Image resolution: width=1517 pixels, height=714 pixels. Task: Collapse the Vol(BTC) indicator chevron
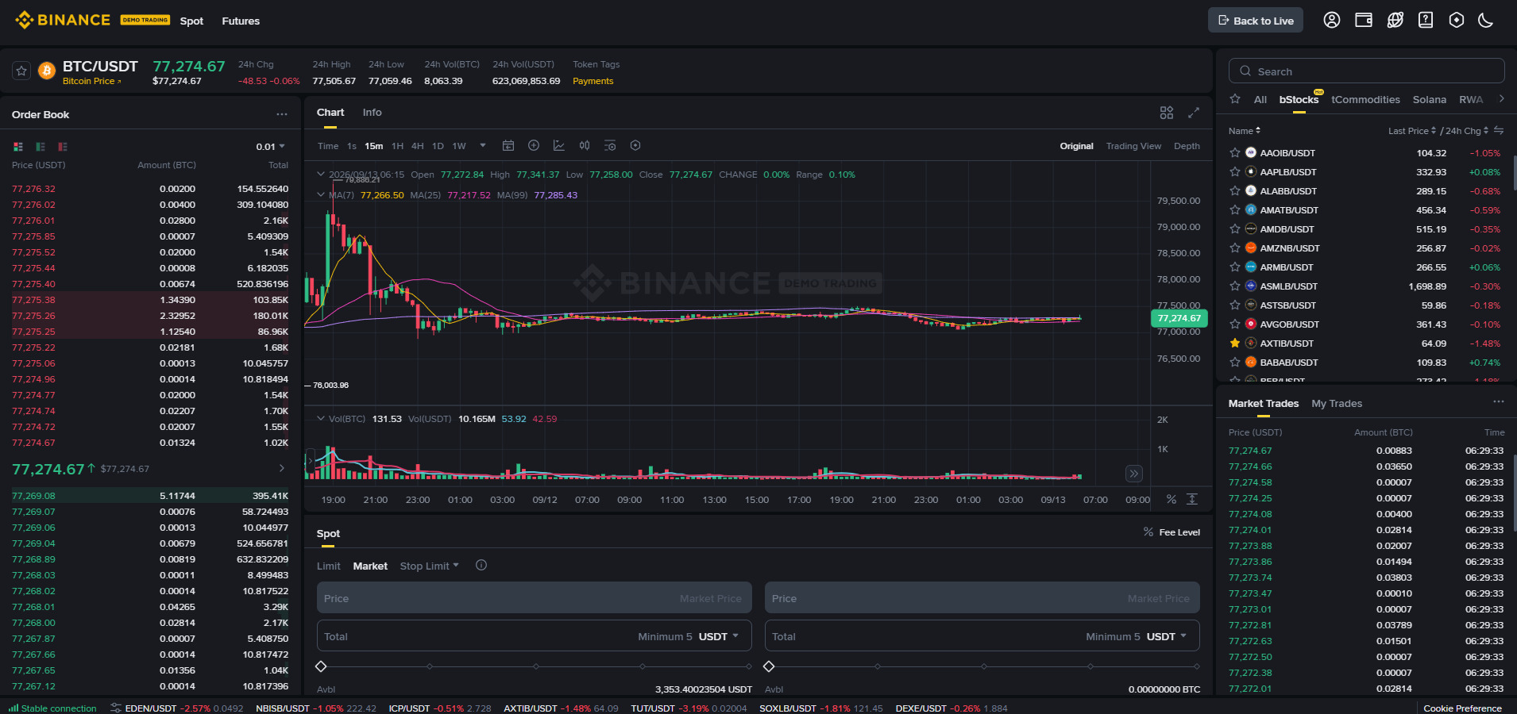point(321,419)
